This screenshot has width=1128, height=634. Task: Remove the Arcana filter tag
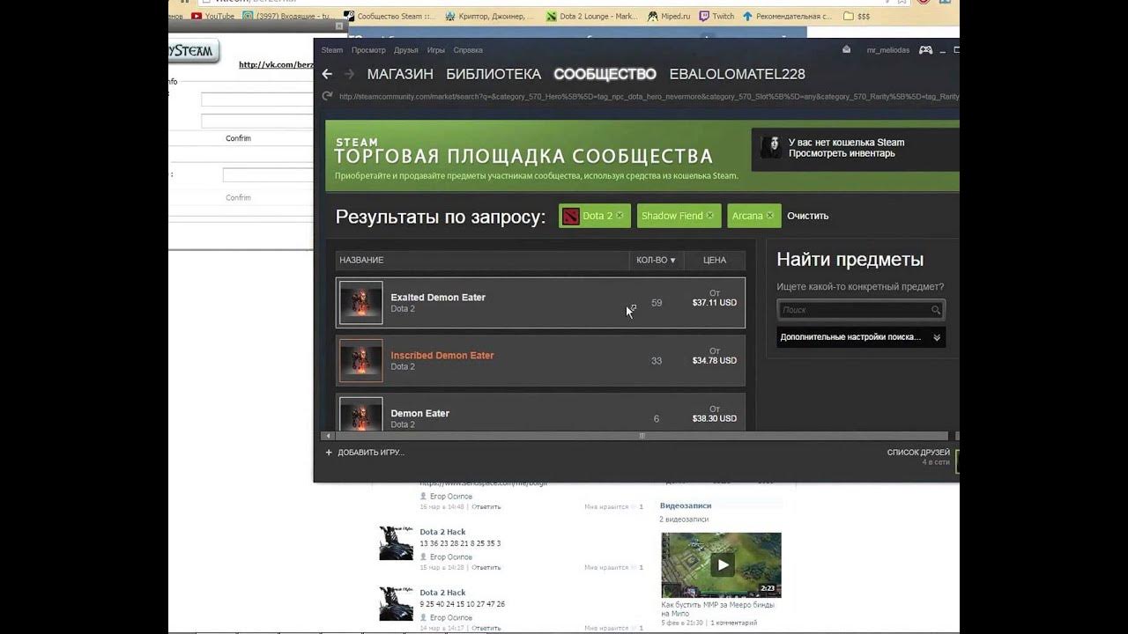[x=770, y=216]
